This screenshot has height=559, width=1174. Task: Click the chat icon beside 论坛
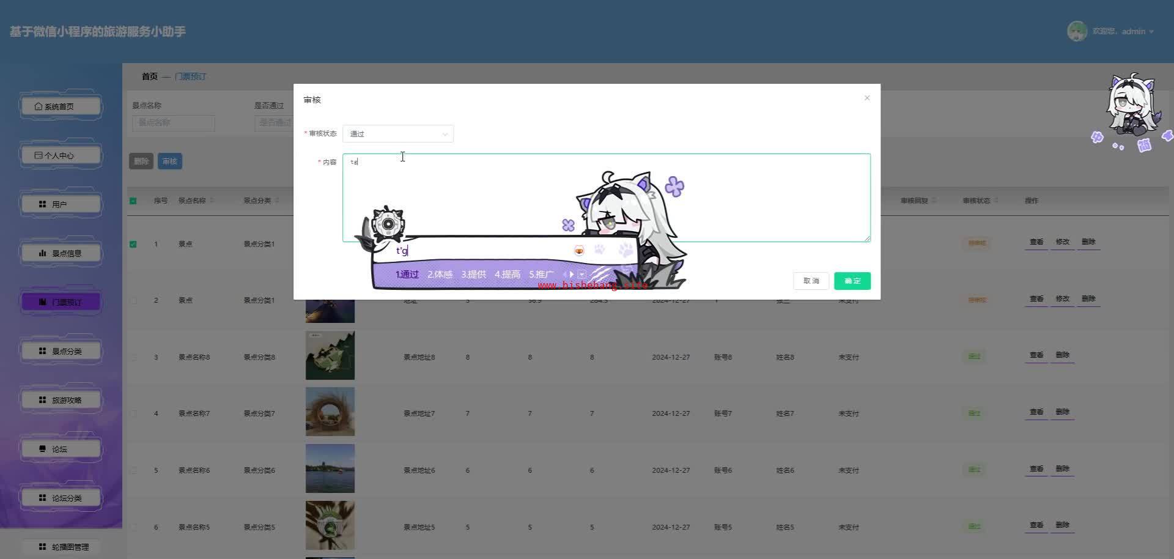tap(42, 449)
